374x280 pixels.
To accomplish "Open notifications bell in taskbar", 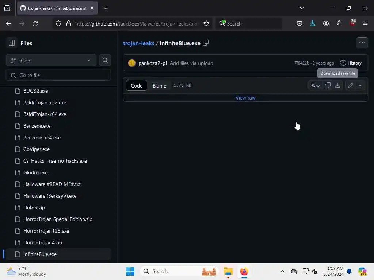I will tap(349, 271).
